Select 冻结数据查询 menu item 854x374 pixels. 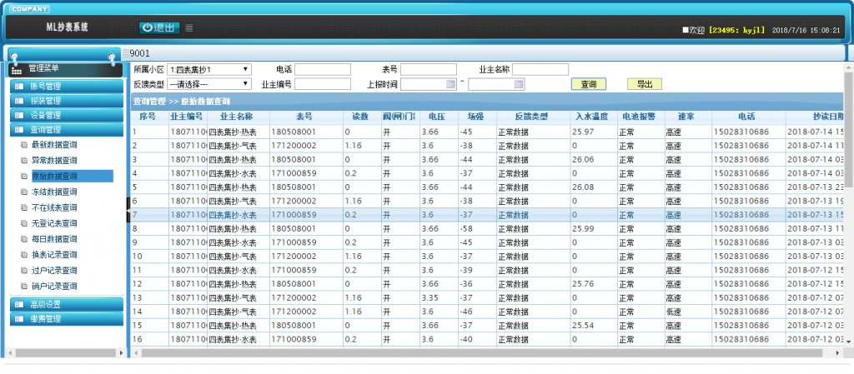click(x=54, y=192)
